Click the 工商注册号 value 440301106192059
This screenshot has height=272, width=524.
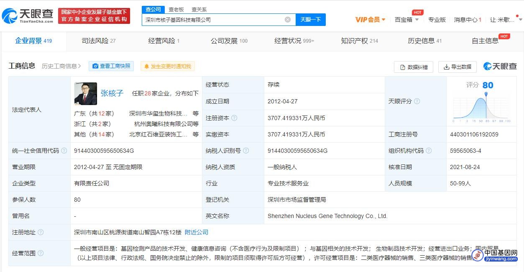coord(474,134)
